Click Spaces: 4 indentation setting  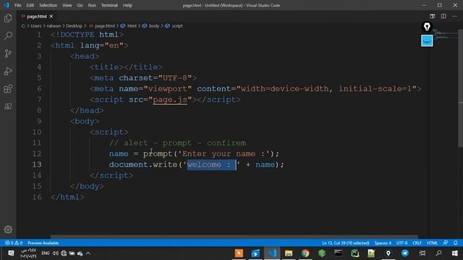(383, 243)
